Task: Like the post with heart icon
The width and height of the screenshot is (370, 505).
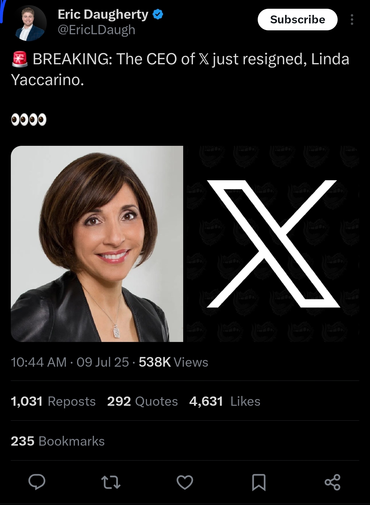Action: click(185, 482)
